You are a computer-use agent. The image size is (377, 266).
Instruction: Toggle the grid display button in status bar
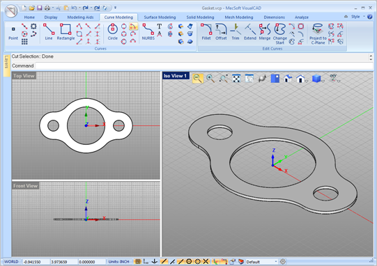(138, 261)
